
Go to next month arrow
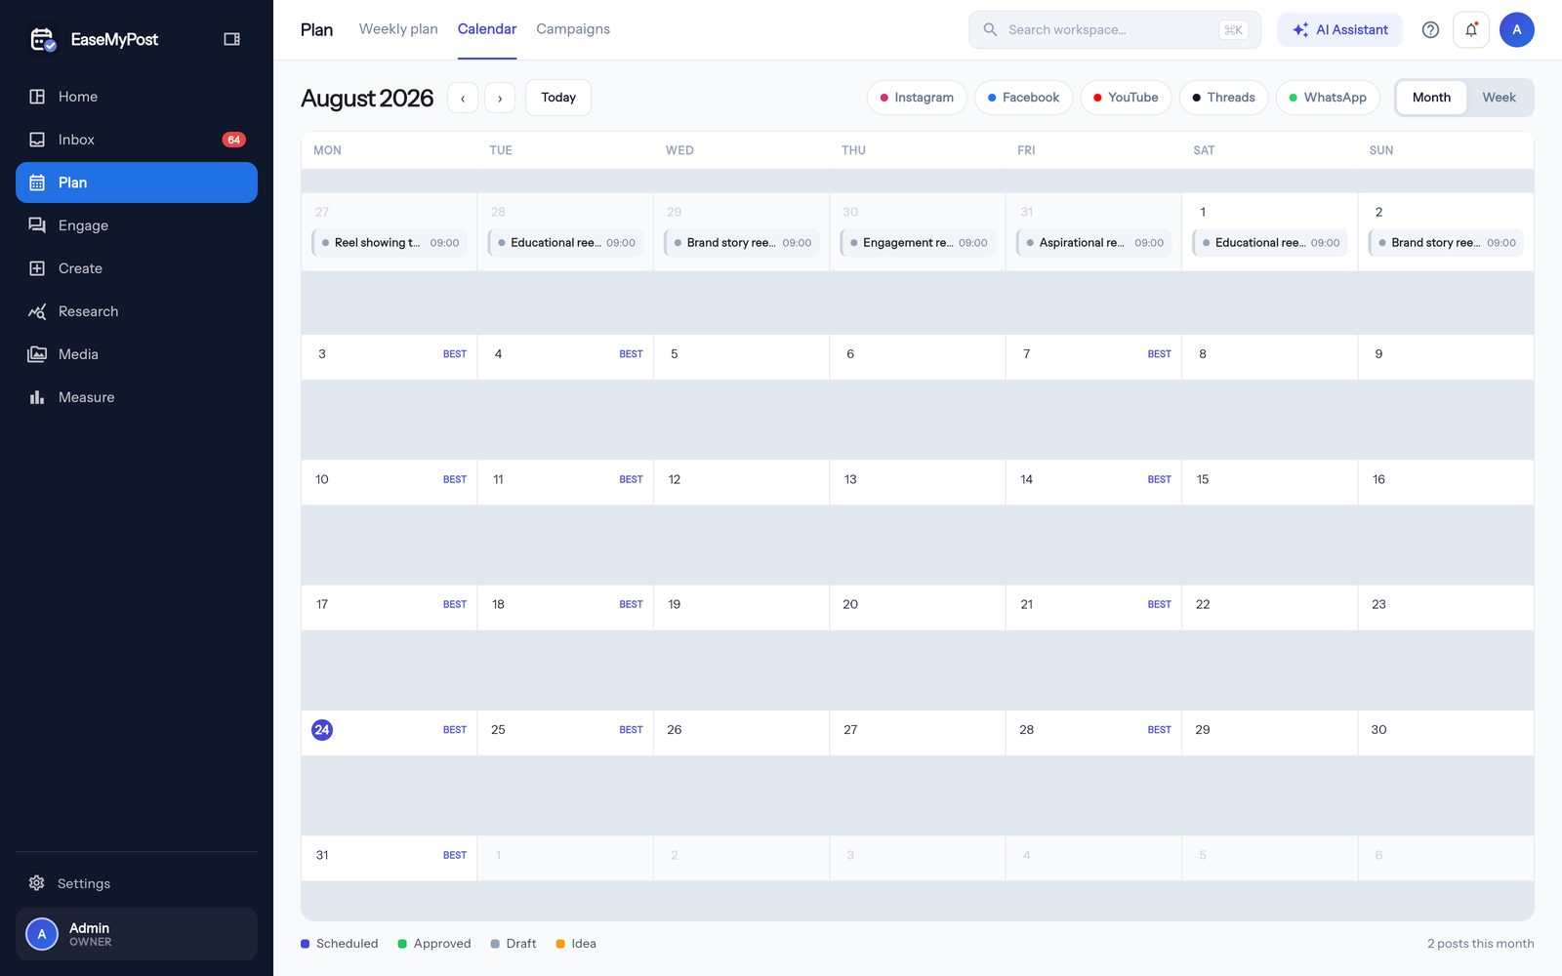point(500,98)
